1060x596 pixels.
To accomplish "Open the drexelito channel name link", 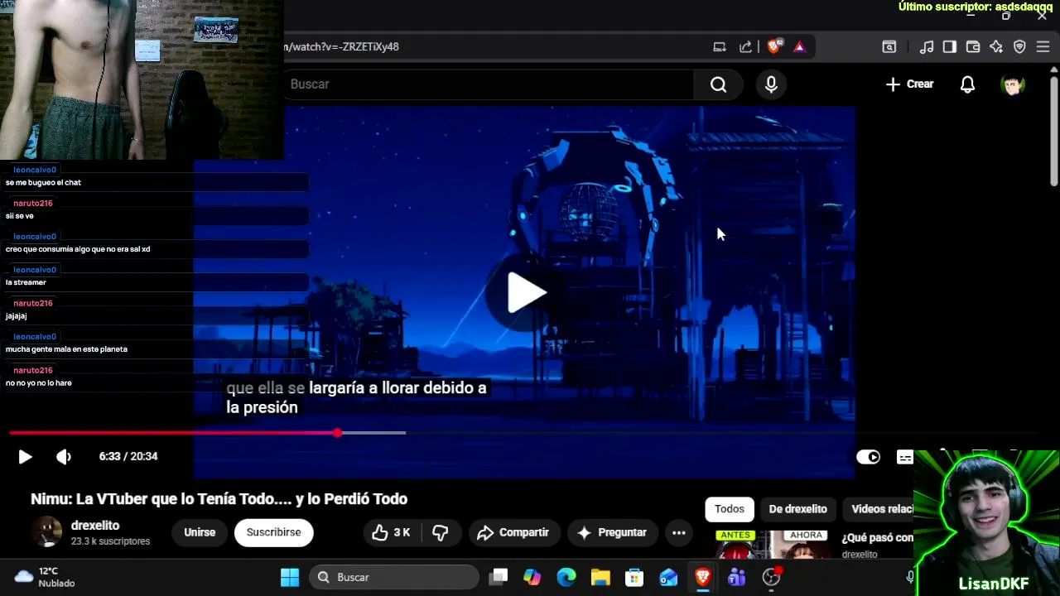I will pos(95,526).
